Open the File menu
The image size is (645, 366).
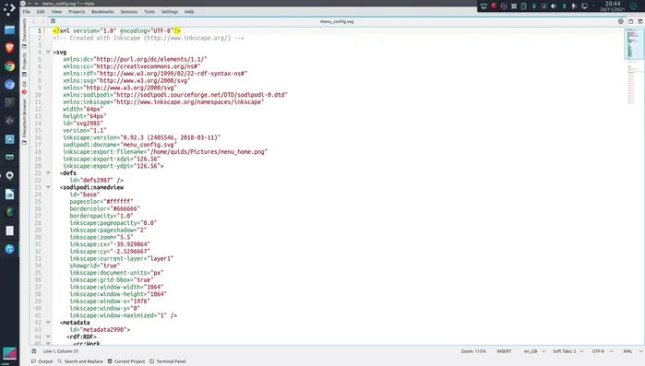(x=27, y=11)
